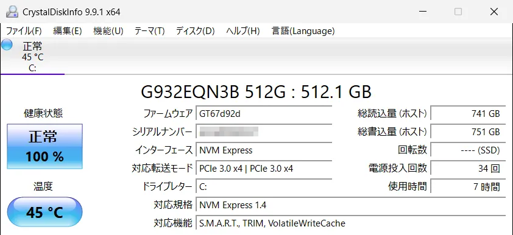The height and width of the screenshot is (235, 513).
Task: Maximize the CrystalDiskInfo window
Action: coord(458,12)
